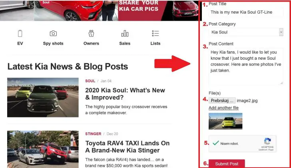This screenshot has height=168, width=291.
Task: Open the uploaded yellow Soul image preview
Action: 225,121
